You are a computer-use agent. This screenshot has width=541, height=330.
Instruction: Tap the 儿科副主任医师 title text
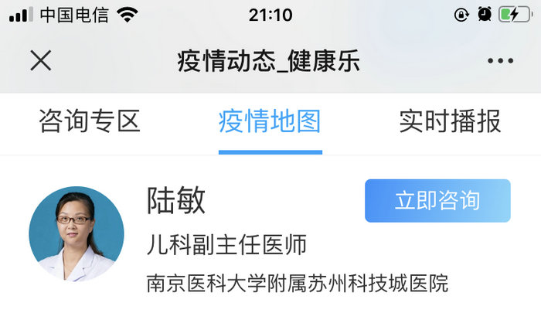point(226,244)
